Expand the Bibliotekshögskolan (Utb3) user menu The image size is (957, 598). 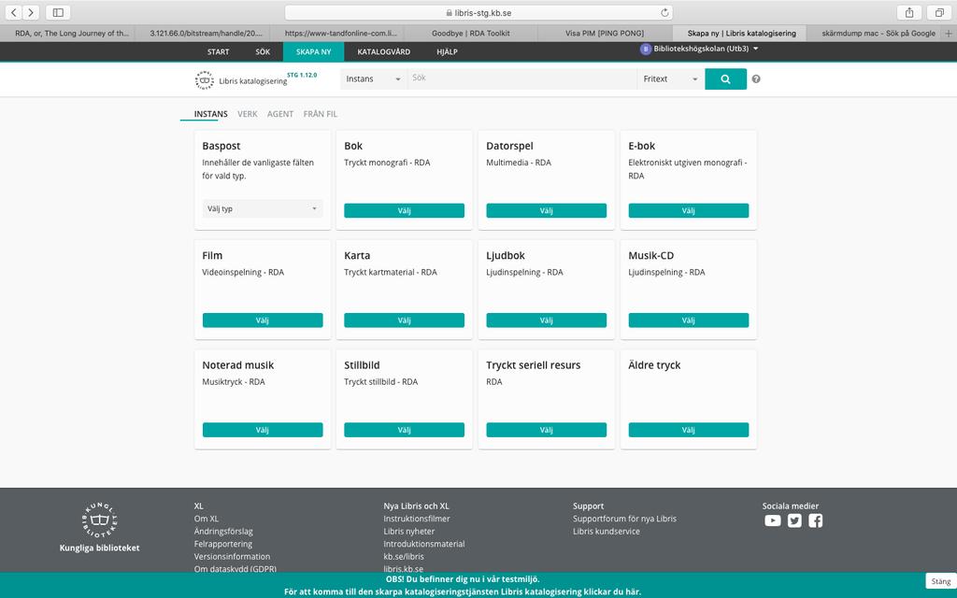pyautogui.click(x=706, y=49)
